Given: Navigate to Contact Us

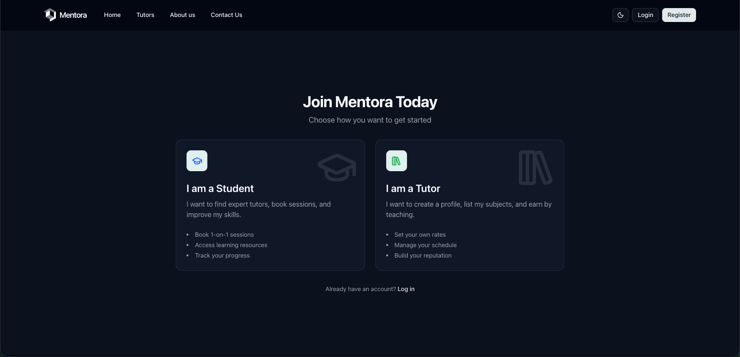Looking at the screenshot, I should (x=227, y=15).
